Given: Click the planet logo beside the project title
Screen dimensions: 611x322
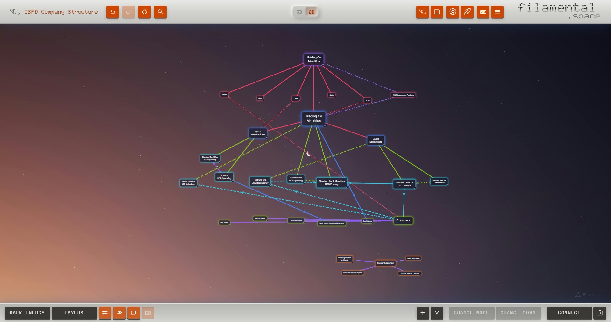Looking at the screenshot, I should click(15, 12).
